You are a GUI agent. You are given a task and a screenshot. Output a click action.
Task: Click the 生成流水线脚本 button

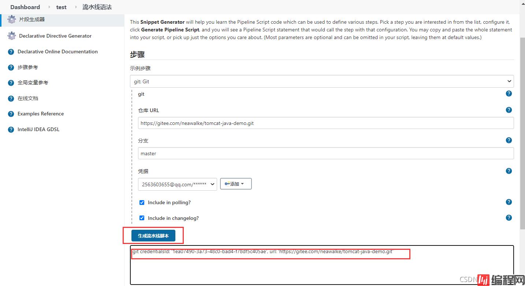pyautogui.click(x=153, y=236)
